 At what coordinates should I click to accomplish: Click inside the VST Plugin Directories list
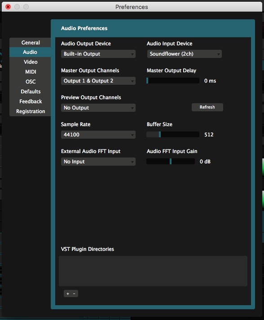point(153,271)
